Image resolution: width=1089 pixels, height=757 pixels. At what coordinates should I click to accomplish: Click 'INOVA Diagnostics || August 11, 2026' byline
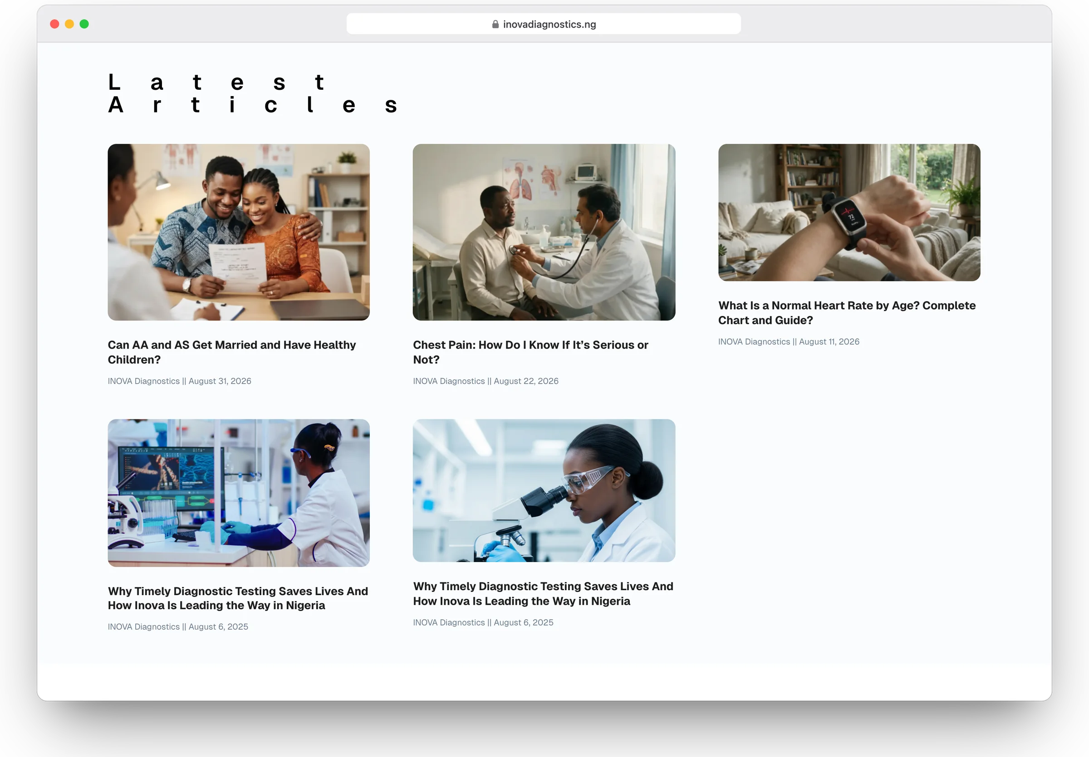pyautogui.click(x=788, y=341)
